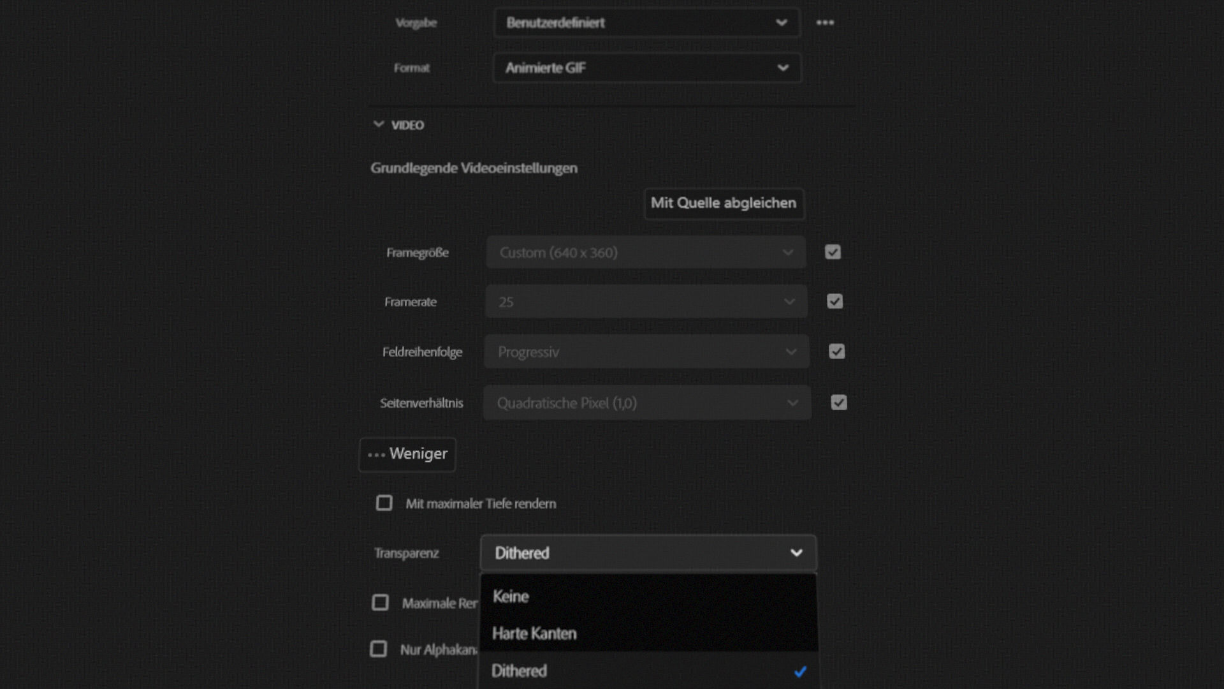Enable Mit maximaler Tiefe rendern
This screenshot has height=689, width=1224.
point(384,503)
